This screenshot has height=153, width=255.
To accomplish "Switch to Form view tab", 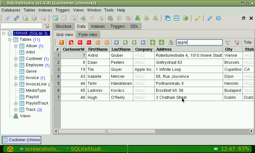I will pos(88,35).
